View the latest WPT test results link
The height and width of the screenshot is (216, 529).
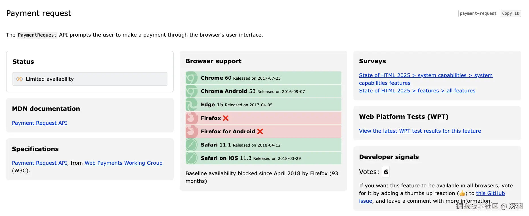420,131
